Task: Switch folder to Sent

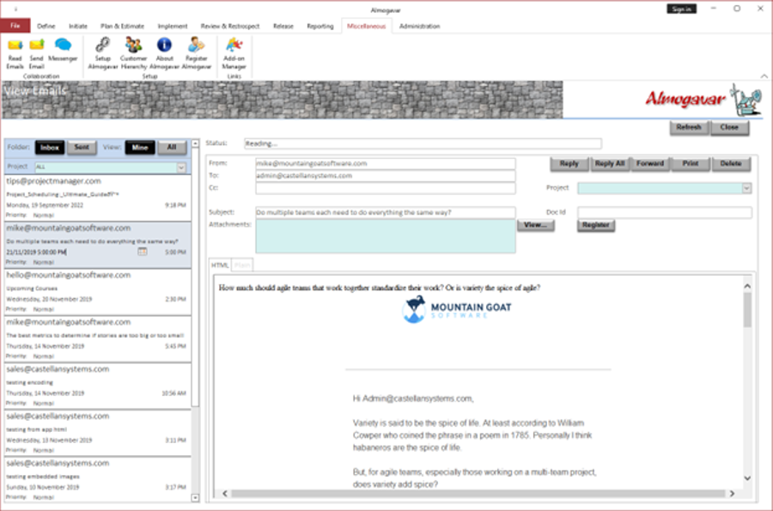Action: [82, 148]
